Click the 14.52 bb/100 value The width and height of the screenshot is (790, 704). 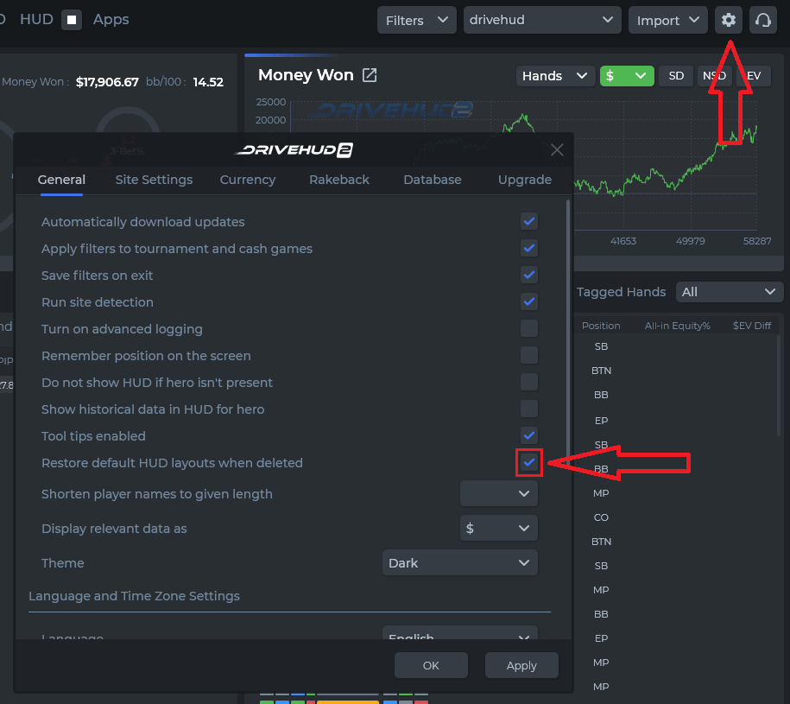click(208, 82)
